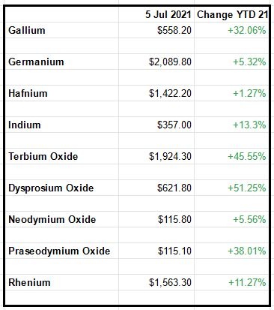Select the Indium $357.00 price cell
Screen dimensions: 274x310
pyautogui.click(x=156, y=125)
